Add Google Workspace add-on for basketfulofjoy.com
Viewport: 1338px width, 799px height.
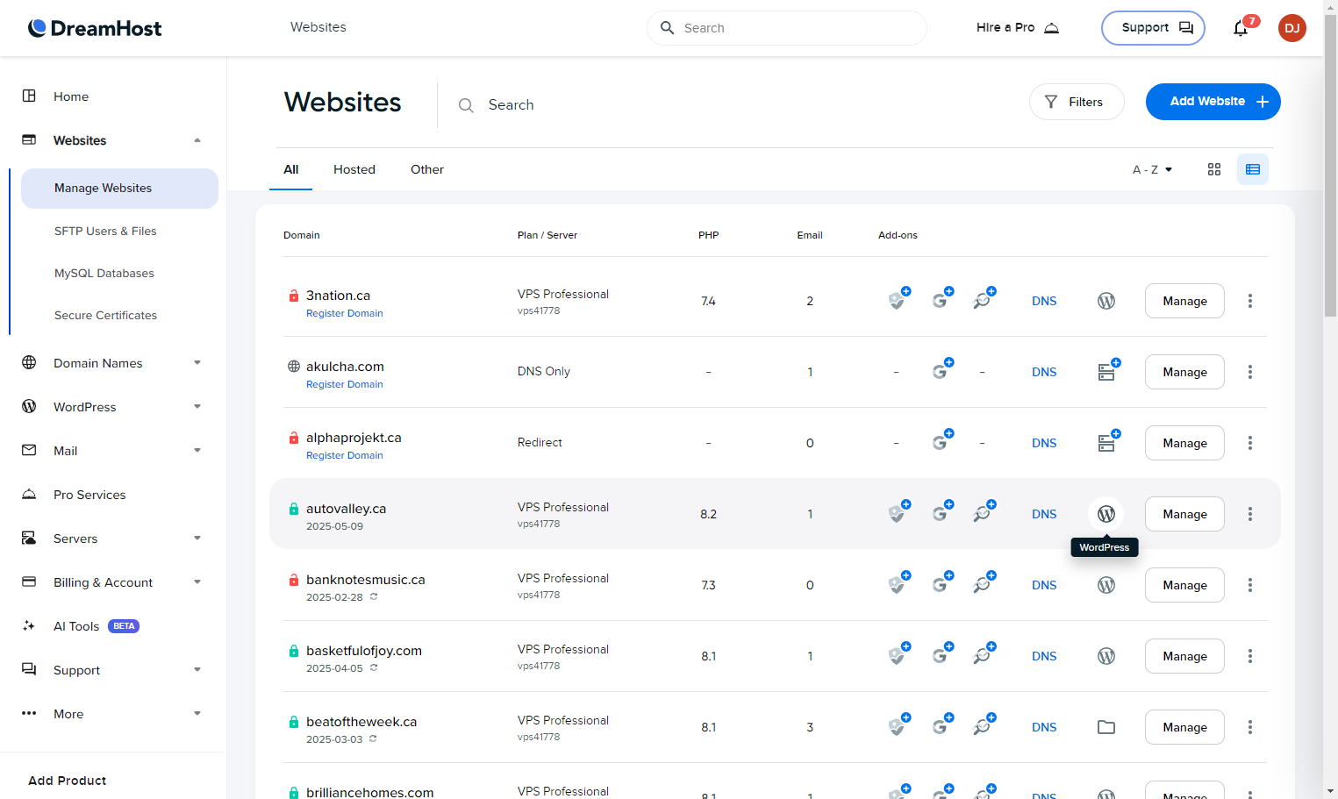tap(941, 654)
